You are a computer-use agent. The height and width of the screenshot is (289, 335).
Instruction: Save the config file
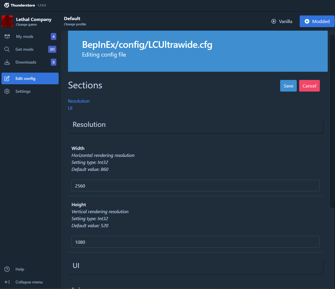coord(288,86)
